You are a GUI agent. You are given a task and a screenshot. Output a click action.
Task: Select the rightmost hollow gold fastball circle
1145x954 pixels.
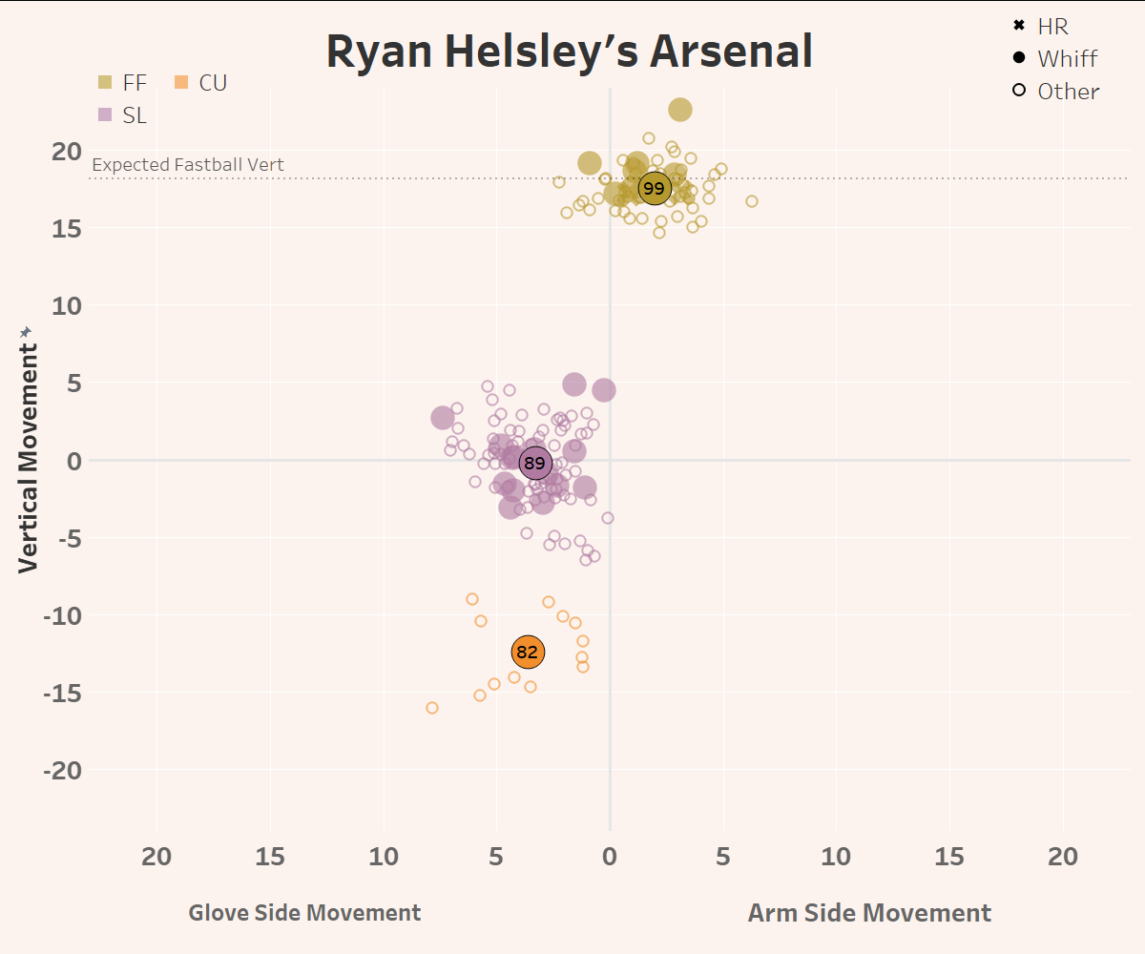(752, 201)
